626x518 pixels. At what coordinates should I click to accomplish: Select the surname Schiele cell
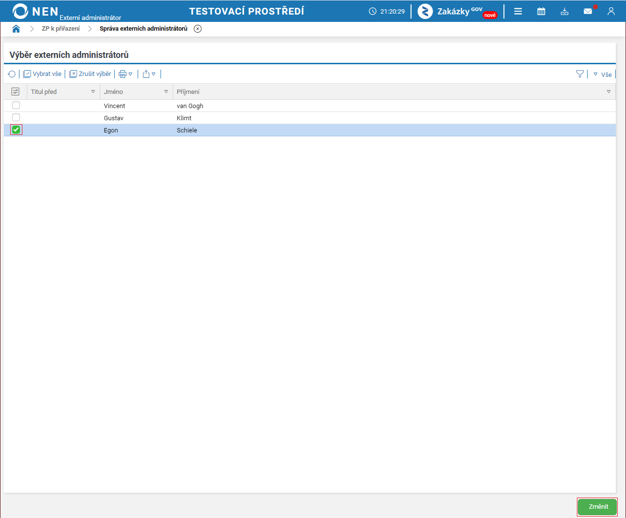coord(187,130)
